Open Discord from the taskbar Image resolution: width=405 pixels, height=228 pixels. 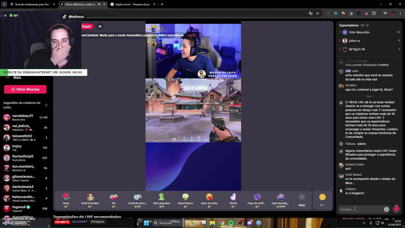[x=250, y=223]
